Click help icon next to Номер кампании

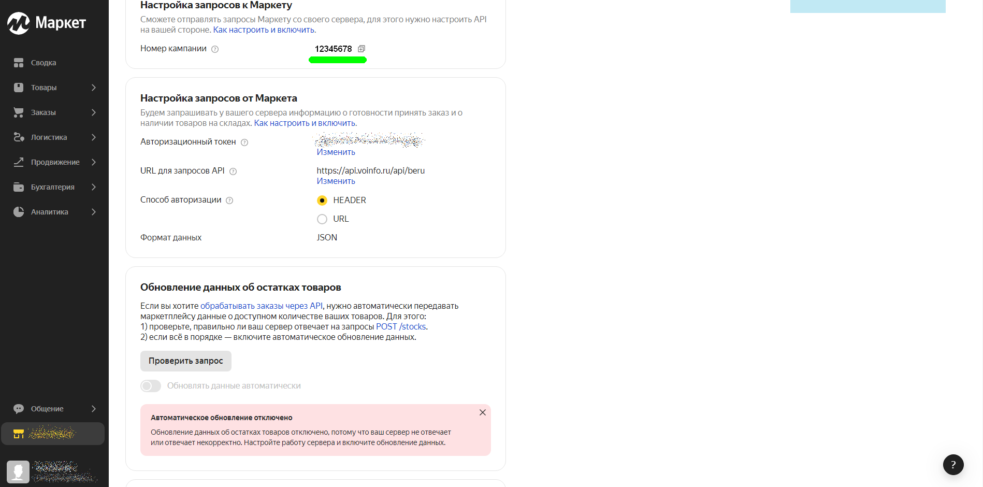pos(215,49)
